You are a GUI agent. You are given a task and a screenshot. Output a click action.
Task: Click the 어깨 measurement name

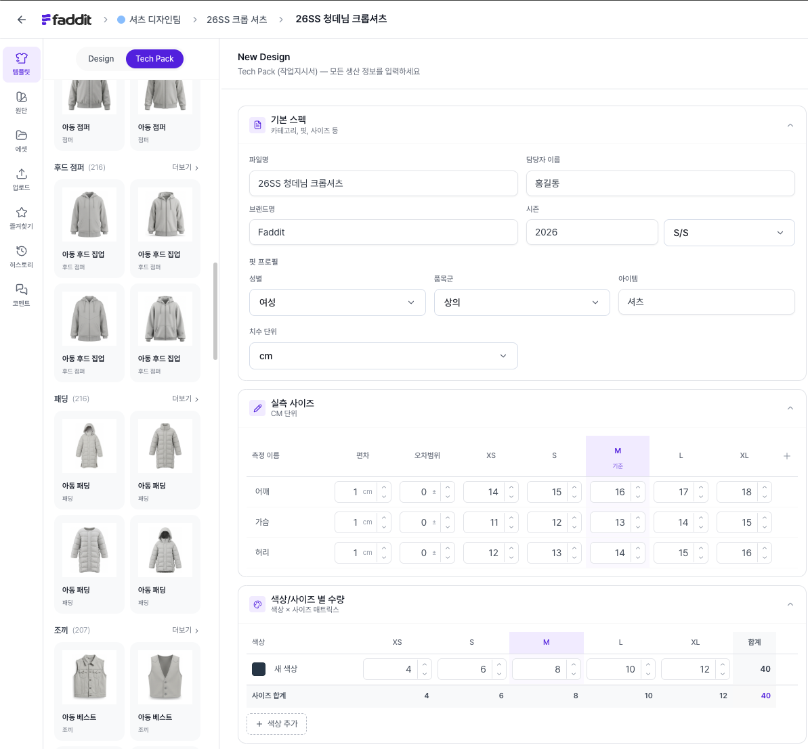pos(262,492)
